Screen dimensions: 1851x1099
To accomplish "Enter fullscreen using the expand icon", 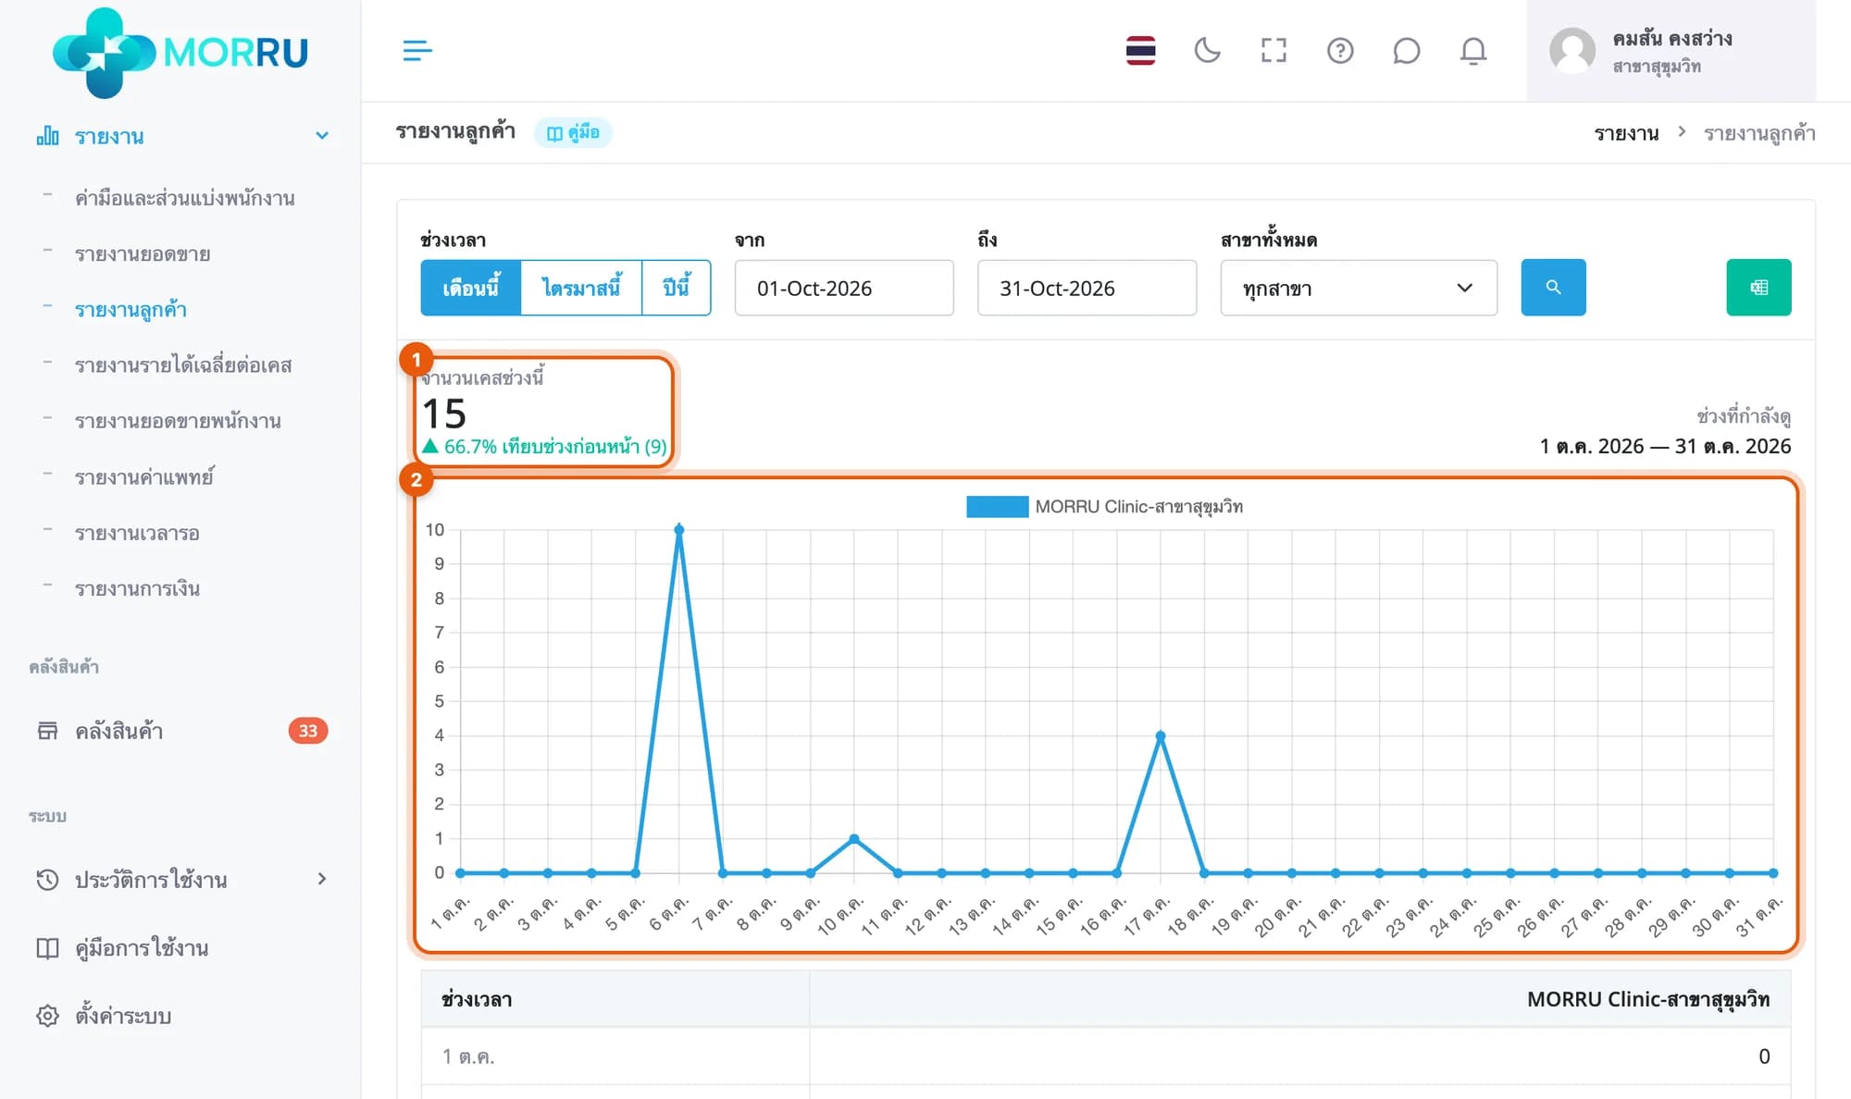I will pos(1273,51).
